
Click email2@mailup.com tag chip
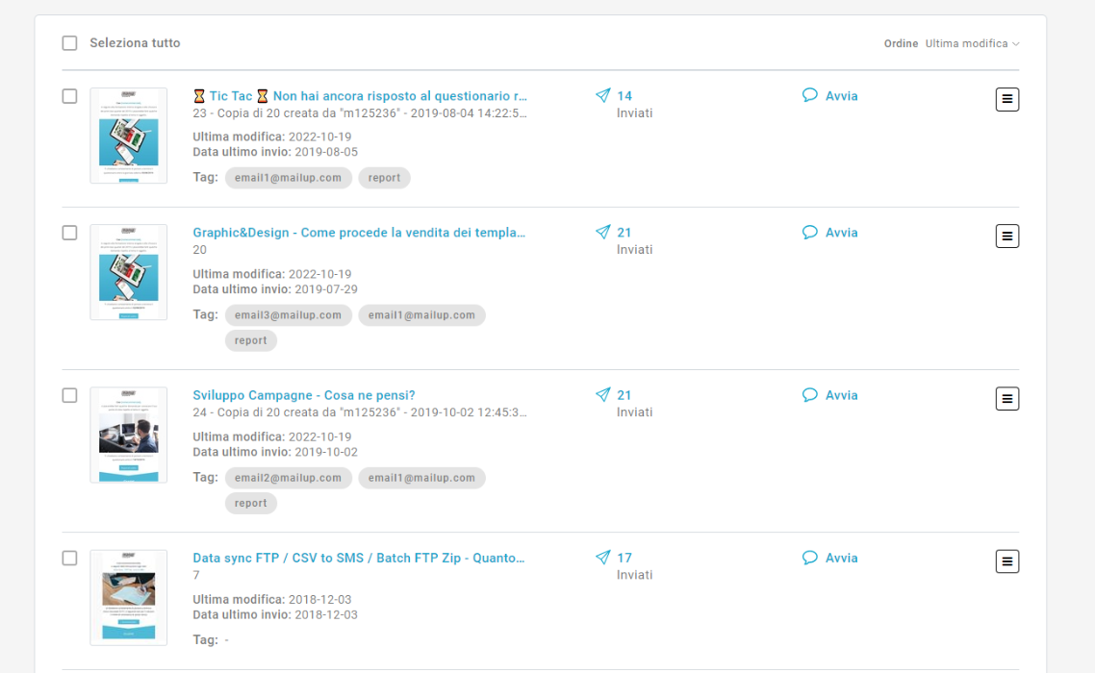287,478
